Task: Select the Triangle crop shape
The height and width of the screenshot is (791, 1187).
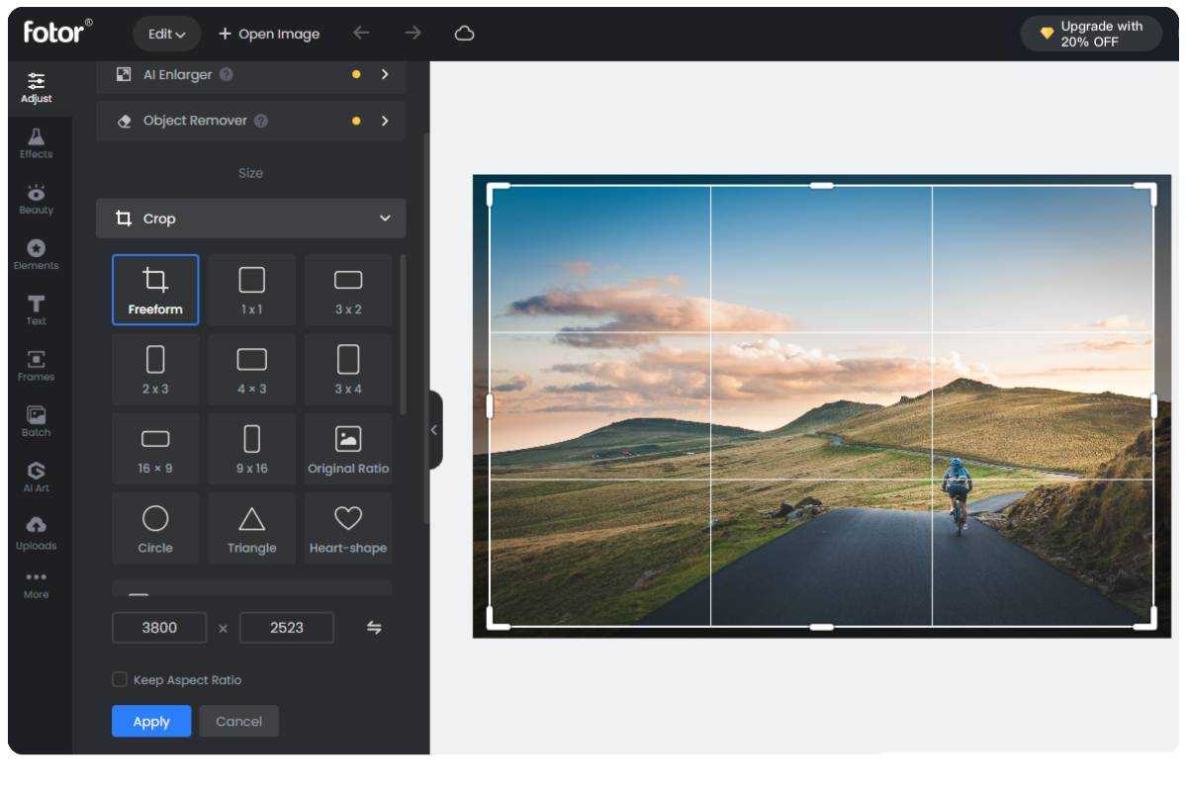Action: (x=251, y=528)
